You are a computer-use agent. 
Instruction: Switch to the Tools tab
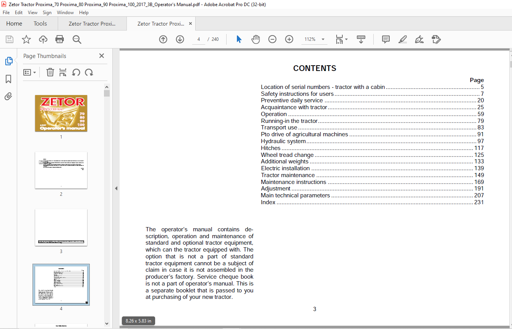tap(40, 24)
